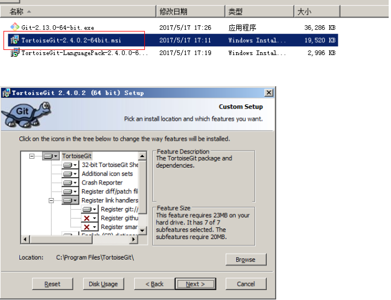Select 32-bit TortoiseGit Shell feature
Viewport: 391px width, 300px height.
tap(110, 165)
